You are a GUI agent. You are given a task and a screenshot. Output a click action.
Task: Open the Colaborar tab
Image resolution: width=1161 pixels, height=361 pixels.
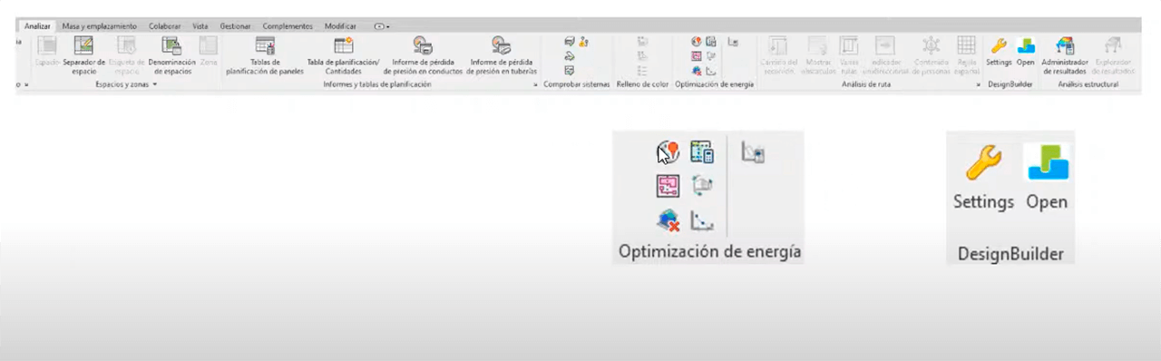(165, 26)
